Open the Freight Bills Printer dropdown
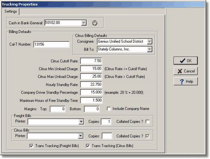The width and height of the screenshot is (210, 159). point(81,122)
